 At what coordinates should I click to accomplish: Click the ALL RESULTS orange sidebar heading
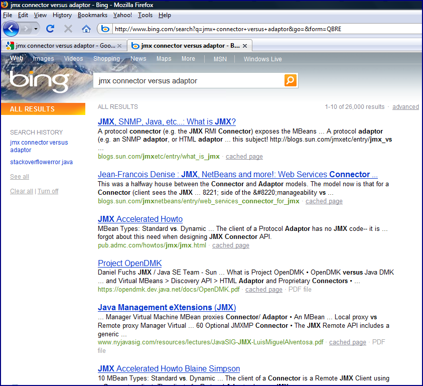(43, 109)
